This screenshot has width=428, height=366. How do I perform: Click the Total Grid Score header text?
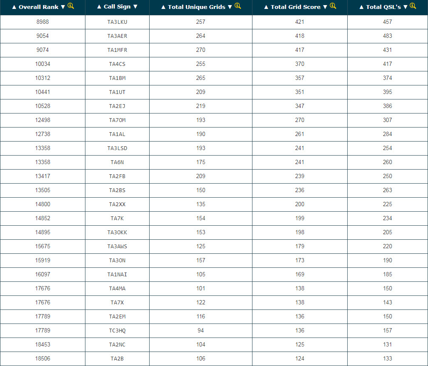pos(296,7)
